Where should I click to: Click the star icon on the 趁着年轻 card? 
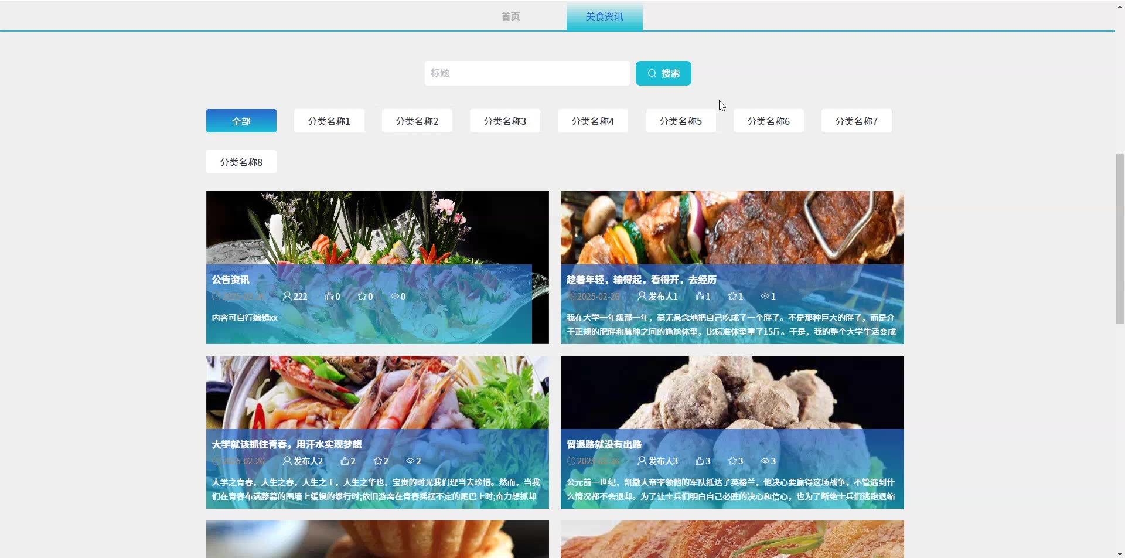click(x=732, y=297)
